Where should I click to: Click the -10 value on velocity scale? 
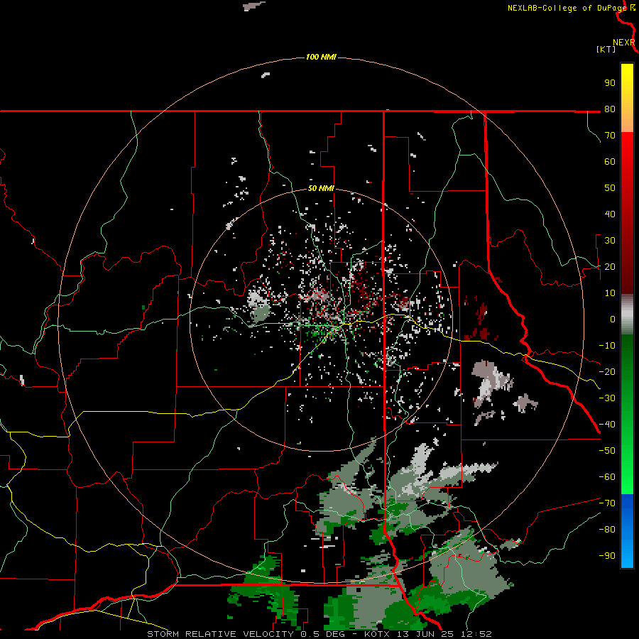607,346
